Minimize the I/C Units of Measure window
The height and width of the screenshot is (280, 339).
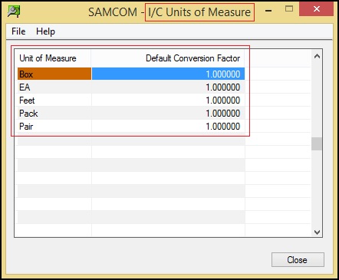(x=268, y=11)
